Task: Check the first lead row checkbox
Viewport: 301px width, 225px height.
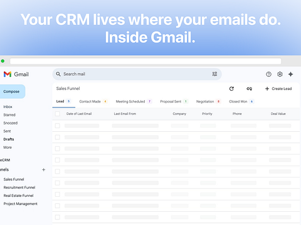Action: pos(58,126)
